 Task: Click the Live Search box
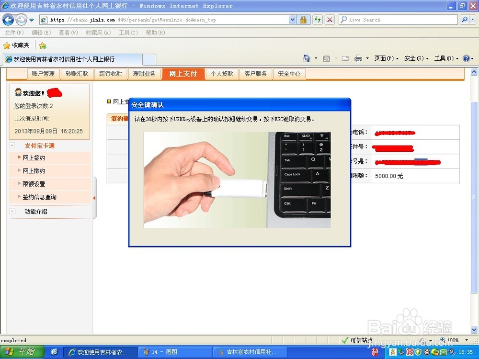[398, 20]
